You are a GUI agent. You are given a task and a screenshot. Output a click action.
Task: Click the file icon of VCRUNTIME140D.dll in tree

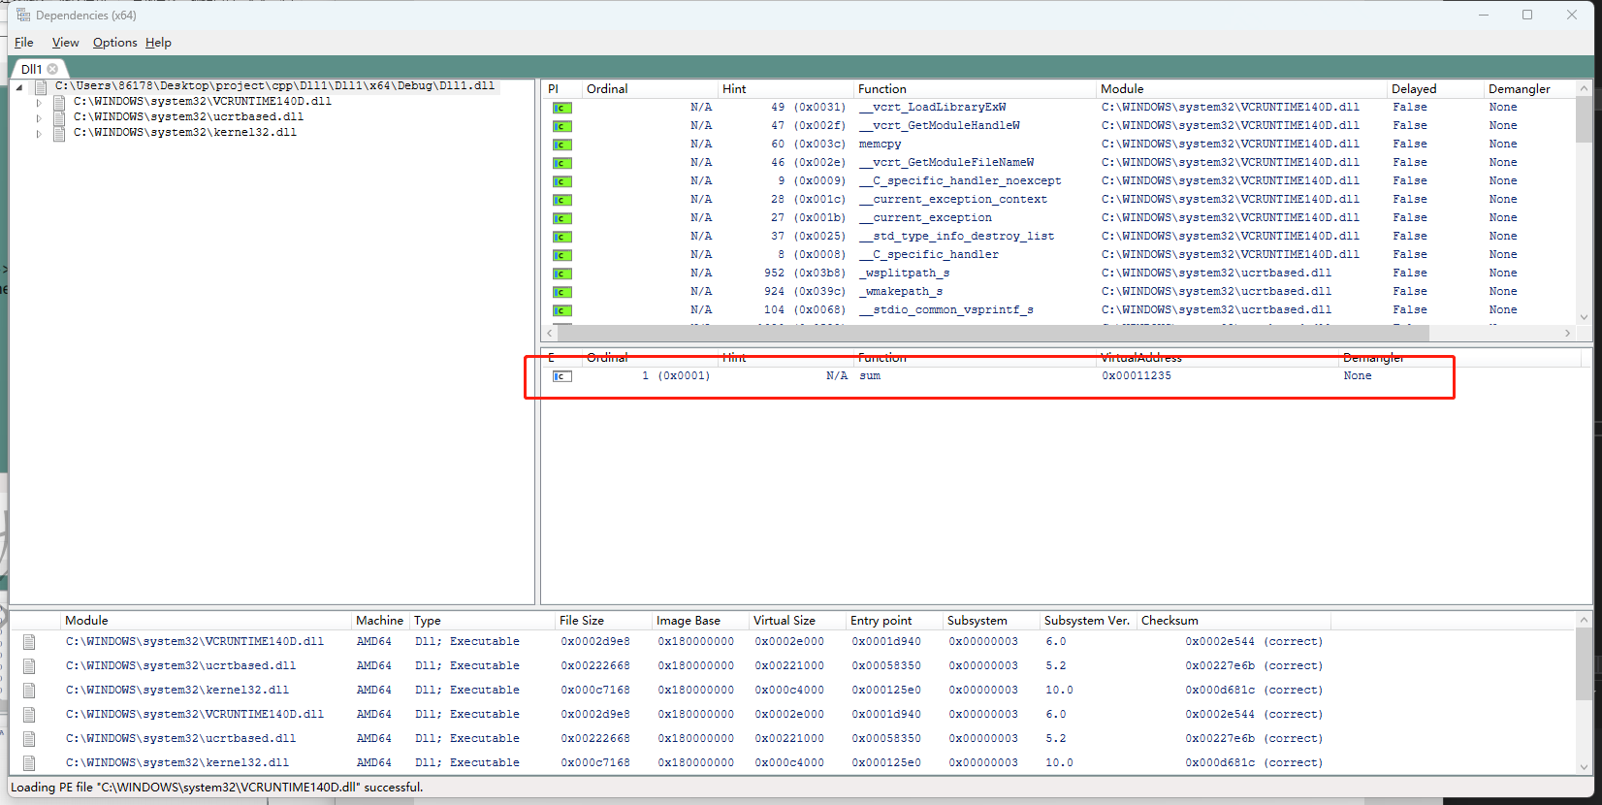point(59,102)
